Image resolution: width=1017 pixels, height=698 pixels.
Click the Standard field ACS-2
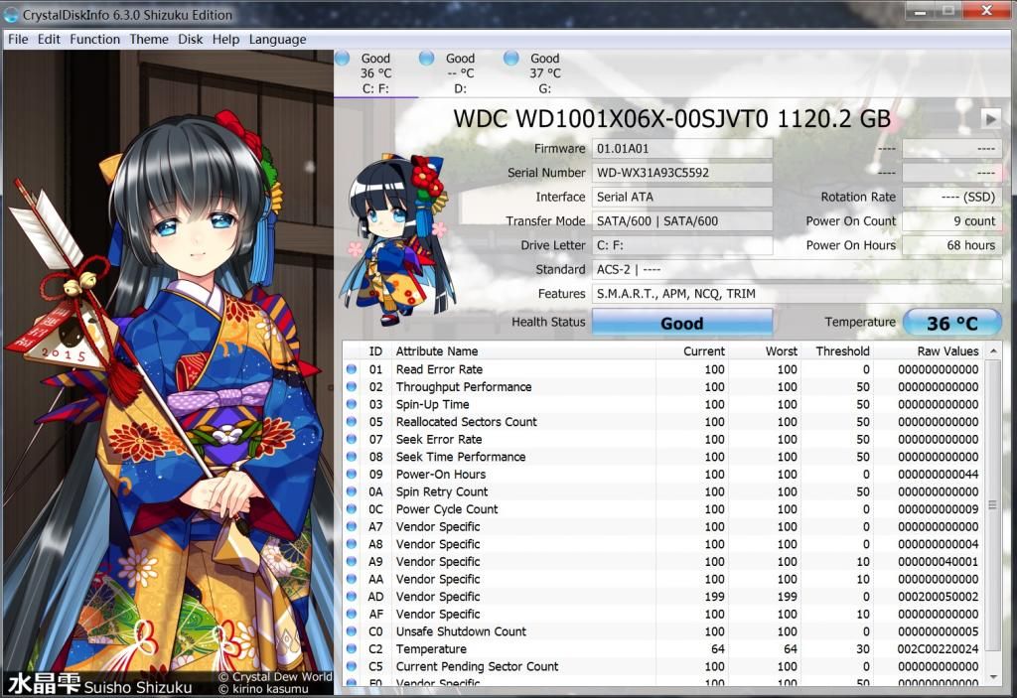[x=797, y=269]
